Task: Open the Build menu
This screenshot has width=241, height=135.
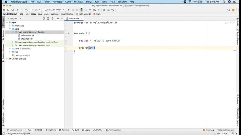Action: (88, 1)
